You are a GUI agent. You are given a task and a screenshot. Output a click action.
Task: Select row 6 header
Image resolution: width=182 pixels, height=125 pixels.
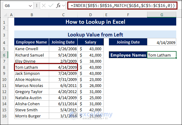4,55
